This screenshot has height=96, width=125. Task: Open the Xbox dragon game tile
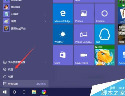(x=104, y=55)
